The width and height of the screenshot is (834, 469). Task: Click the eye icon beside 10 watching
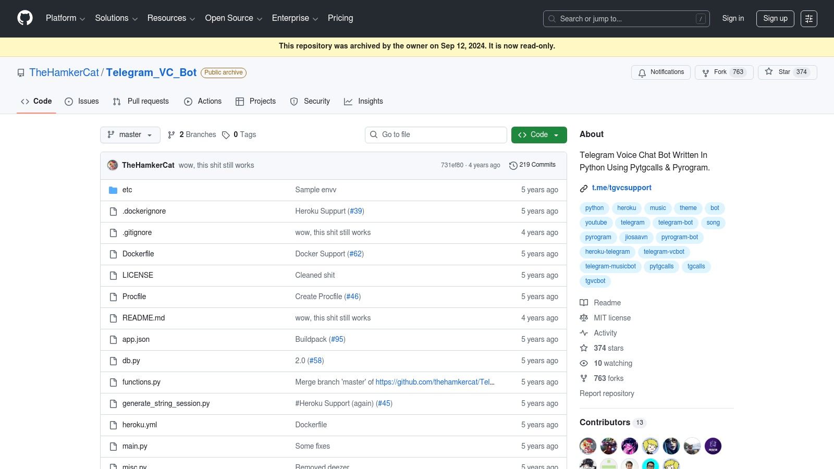584,363
